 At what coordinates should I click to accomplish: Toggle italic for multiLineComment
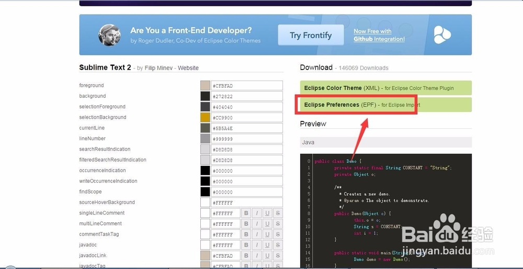tap(257, 223)
